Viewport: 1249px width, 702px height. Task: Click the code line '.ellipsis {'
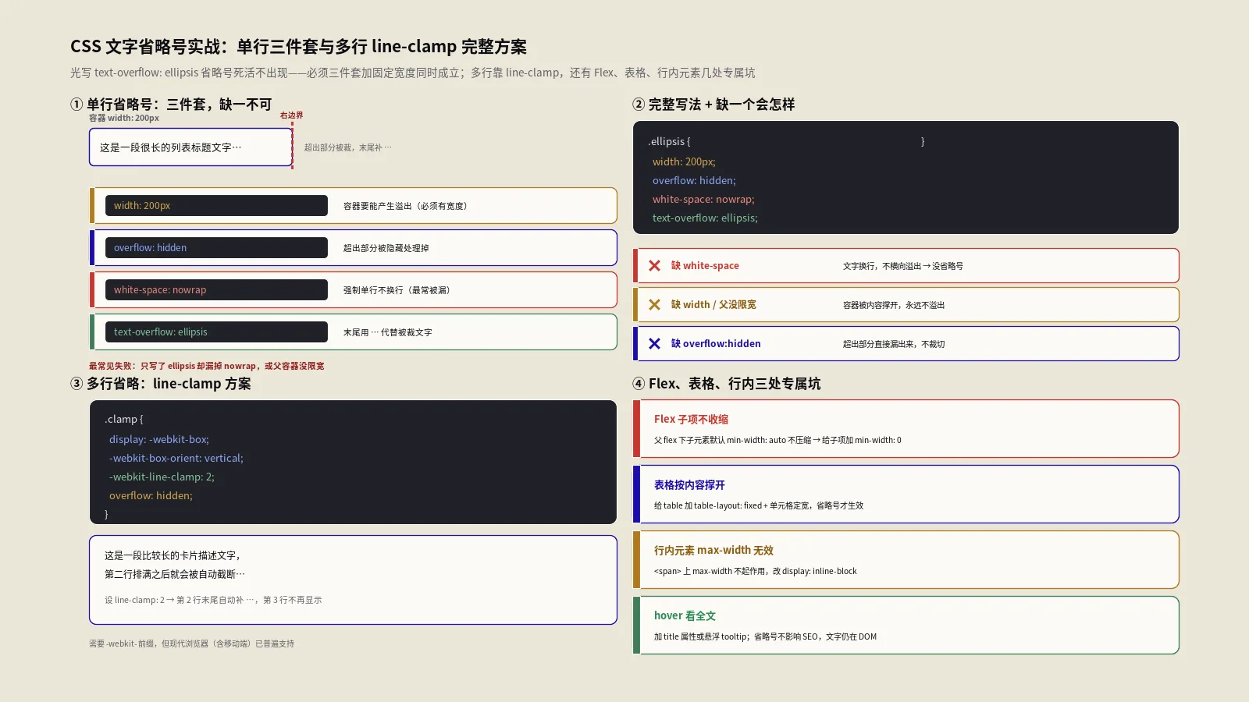pyautogui.click(x=669, y=142)
